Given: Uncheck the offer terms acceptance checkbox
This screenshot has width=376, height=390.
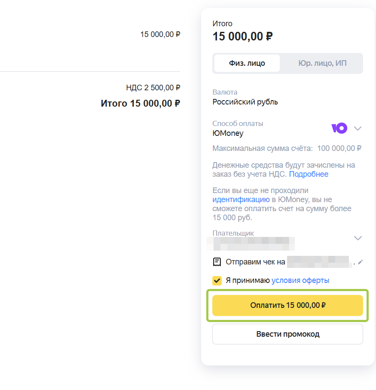Looking at the screenshot, I should click(217, 281).
